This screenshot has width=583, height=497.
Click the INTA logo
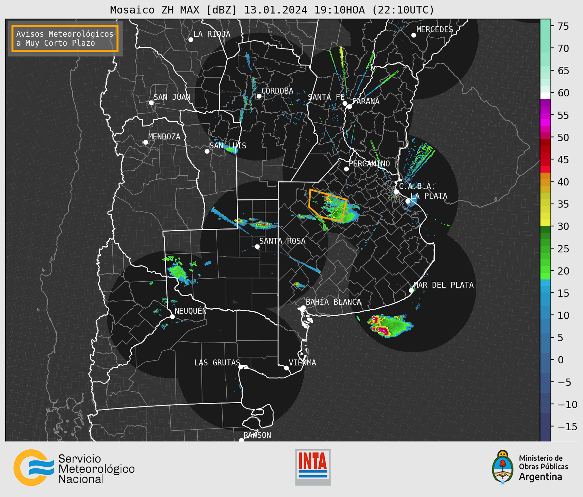tap(313, 467)
